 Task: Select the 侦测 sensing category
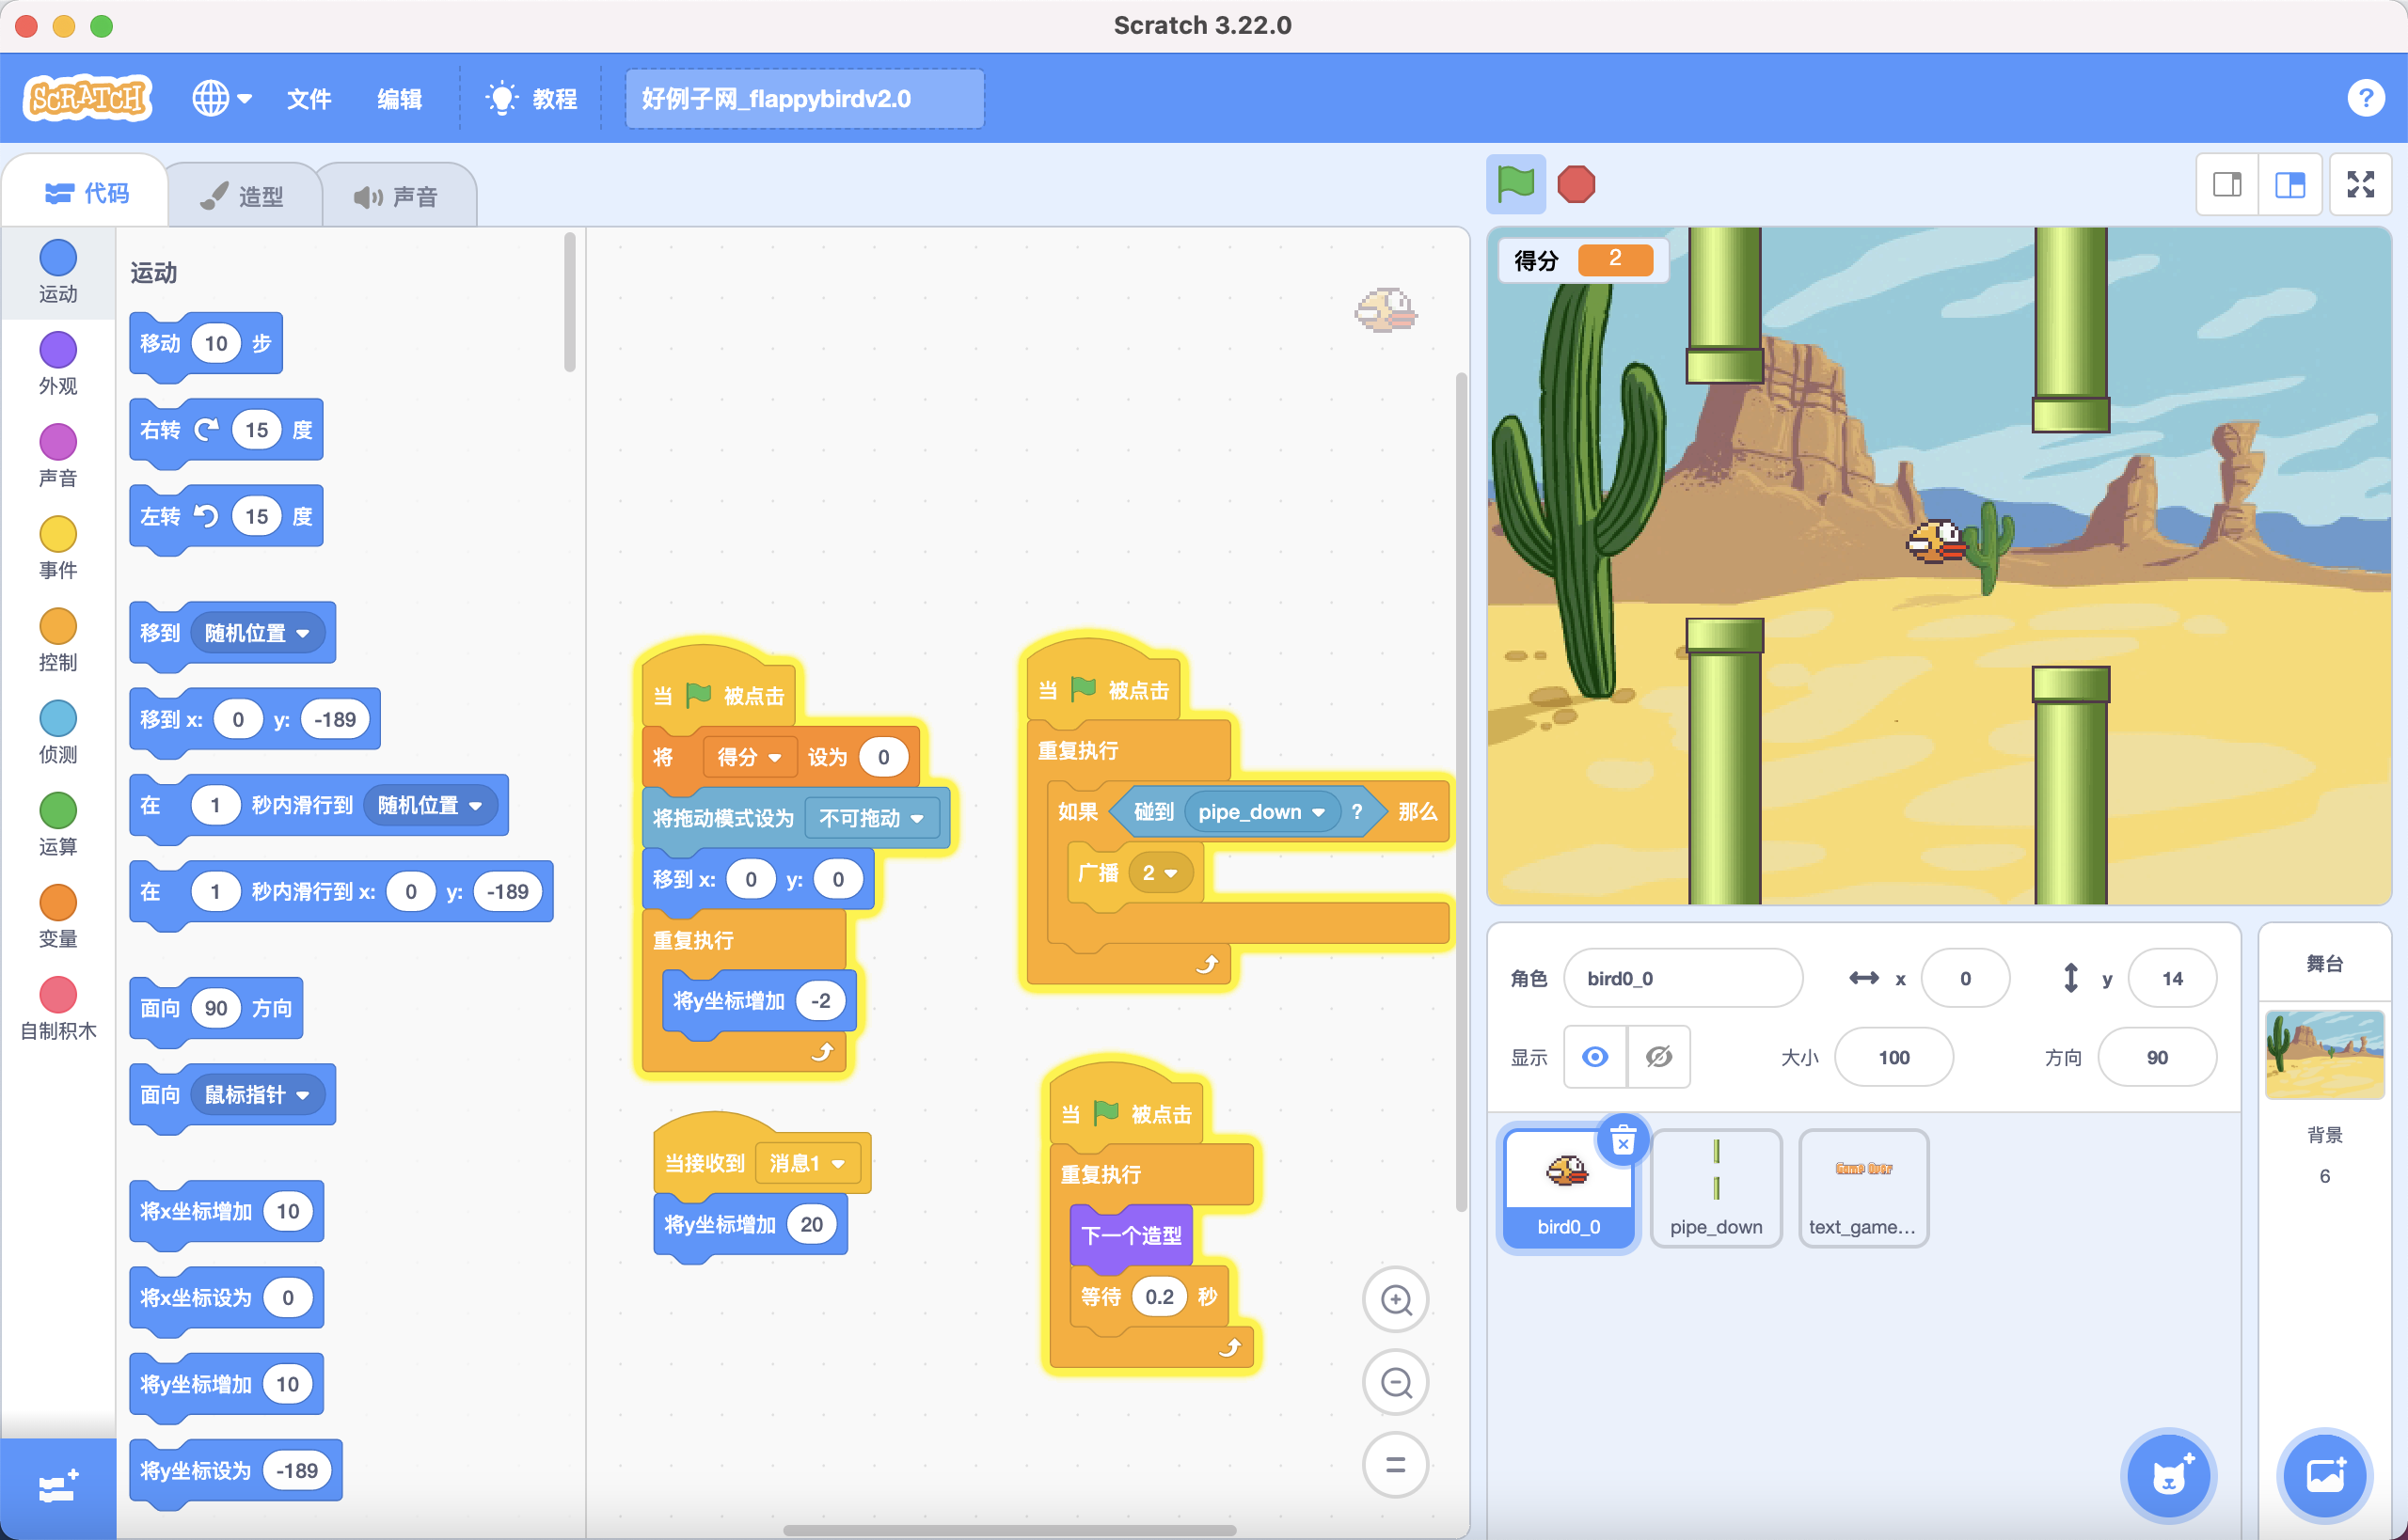[x=58, y=732]
